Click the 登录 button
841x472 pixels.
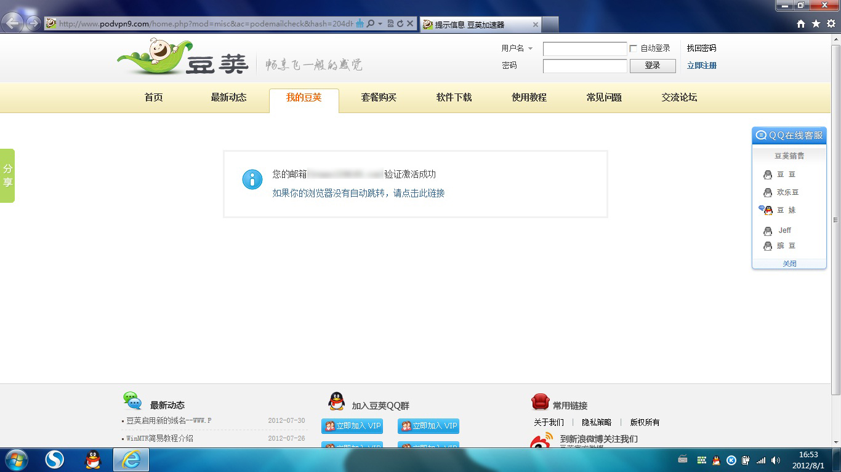653,66
